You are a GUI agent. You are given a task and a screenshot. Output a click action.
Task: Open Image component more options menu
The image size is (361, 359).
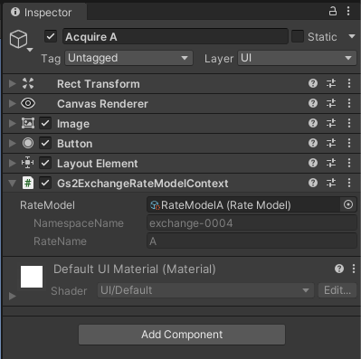pyautogui.click(x=349, y=123)
